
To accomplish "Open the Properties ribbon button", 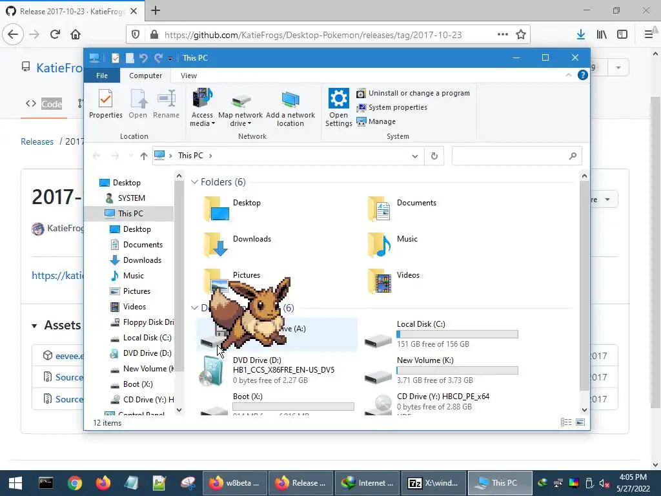I will point(105,104).
